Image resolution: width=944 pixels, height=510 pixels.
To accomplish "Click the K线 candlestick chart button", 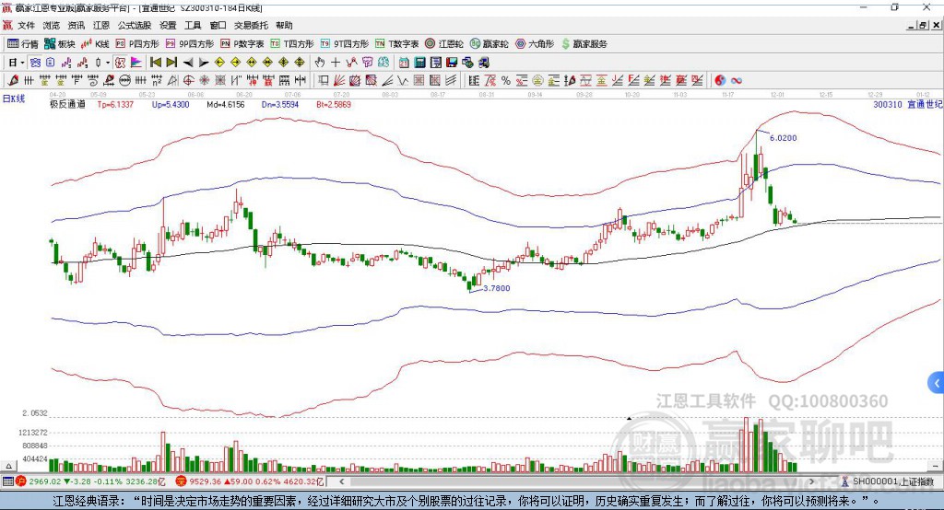I will coord(96,43).
